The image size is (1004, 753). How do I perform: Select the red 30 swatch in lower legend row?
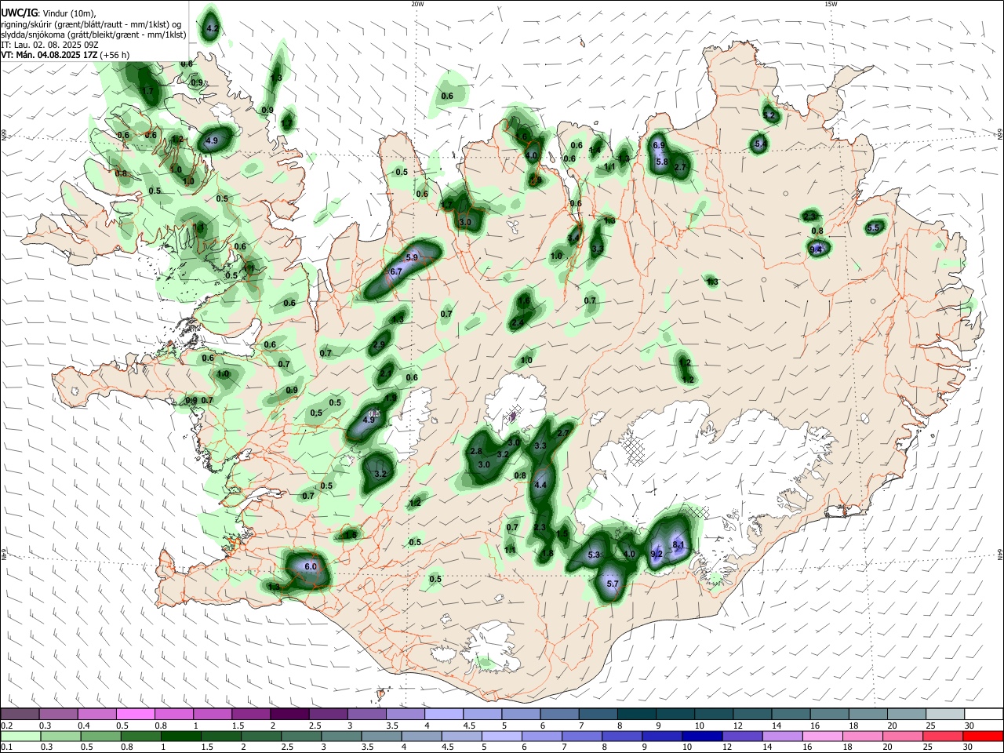[x=983, y=736]
